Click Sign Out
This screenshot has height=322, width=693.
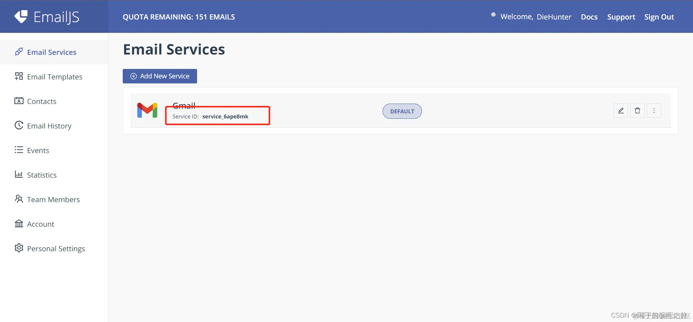659,17
